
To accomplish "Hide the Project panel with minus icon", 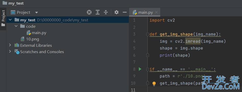I will coord(125,12).
